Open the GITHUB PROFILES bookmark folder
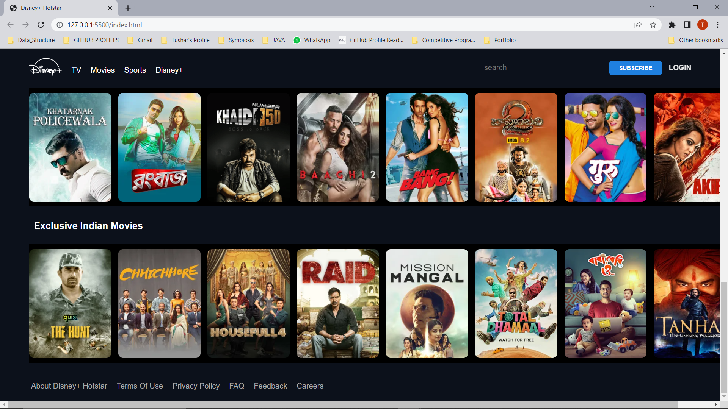The width and height of the screenshot is (728, 409). click(91, 40)
